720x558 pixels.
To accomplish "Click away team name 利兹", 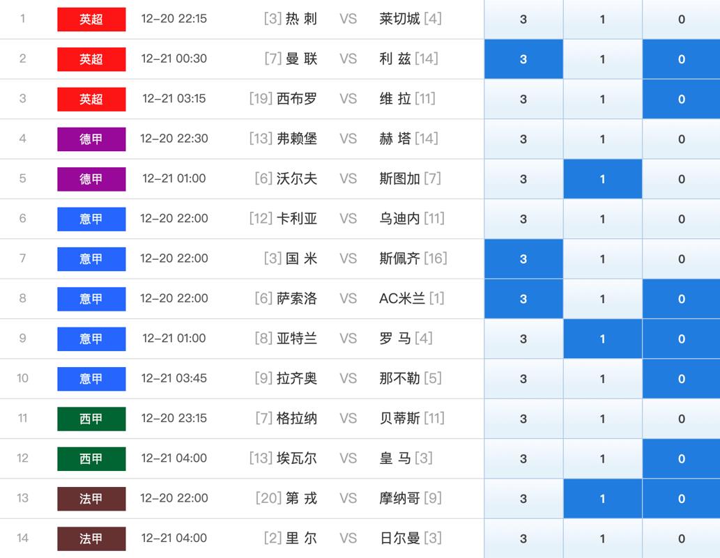I will coord(395,59).
